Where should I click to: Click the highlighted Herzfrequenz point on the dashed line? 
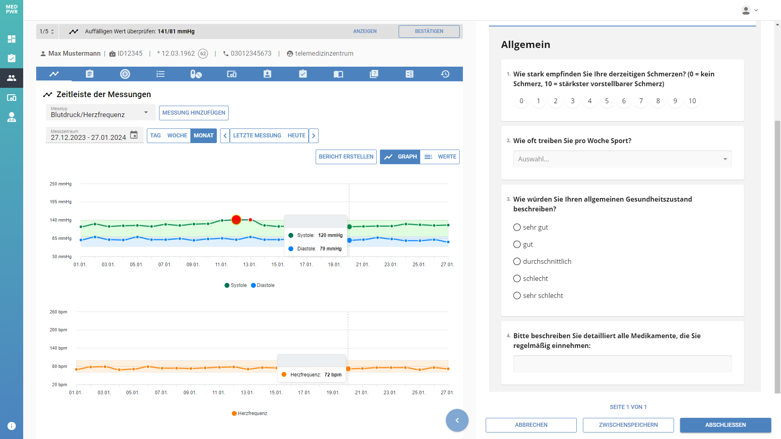(x=348, y=369)
